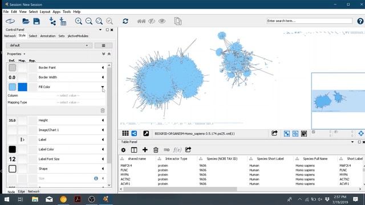Click blue share network icon

click(135, 133)
